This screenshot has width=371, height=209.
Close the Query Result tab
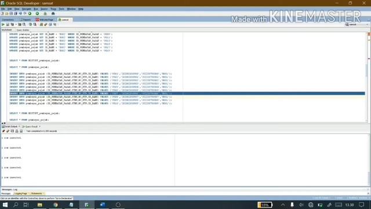tap(40, 127)
